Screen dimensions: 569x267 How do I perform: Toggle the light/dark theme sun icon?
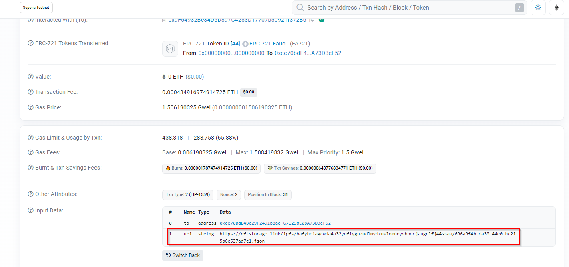tap(538, 8)
